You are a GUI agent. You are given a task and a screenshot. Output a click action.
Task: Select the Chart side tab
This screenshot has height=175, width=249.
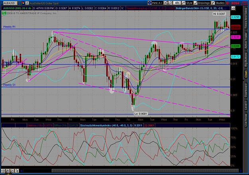tap(246, 75)
